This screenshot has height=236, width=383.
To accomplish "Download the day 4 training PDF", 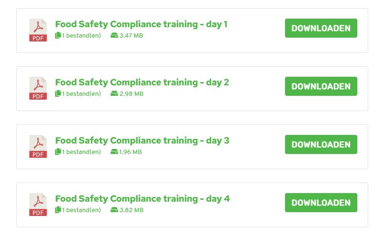I will [x=321, y=203].
